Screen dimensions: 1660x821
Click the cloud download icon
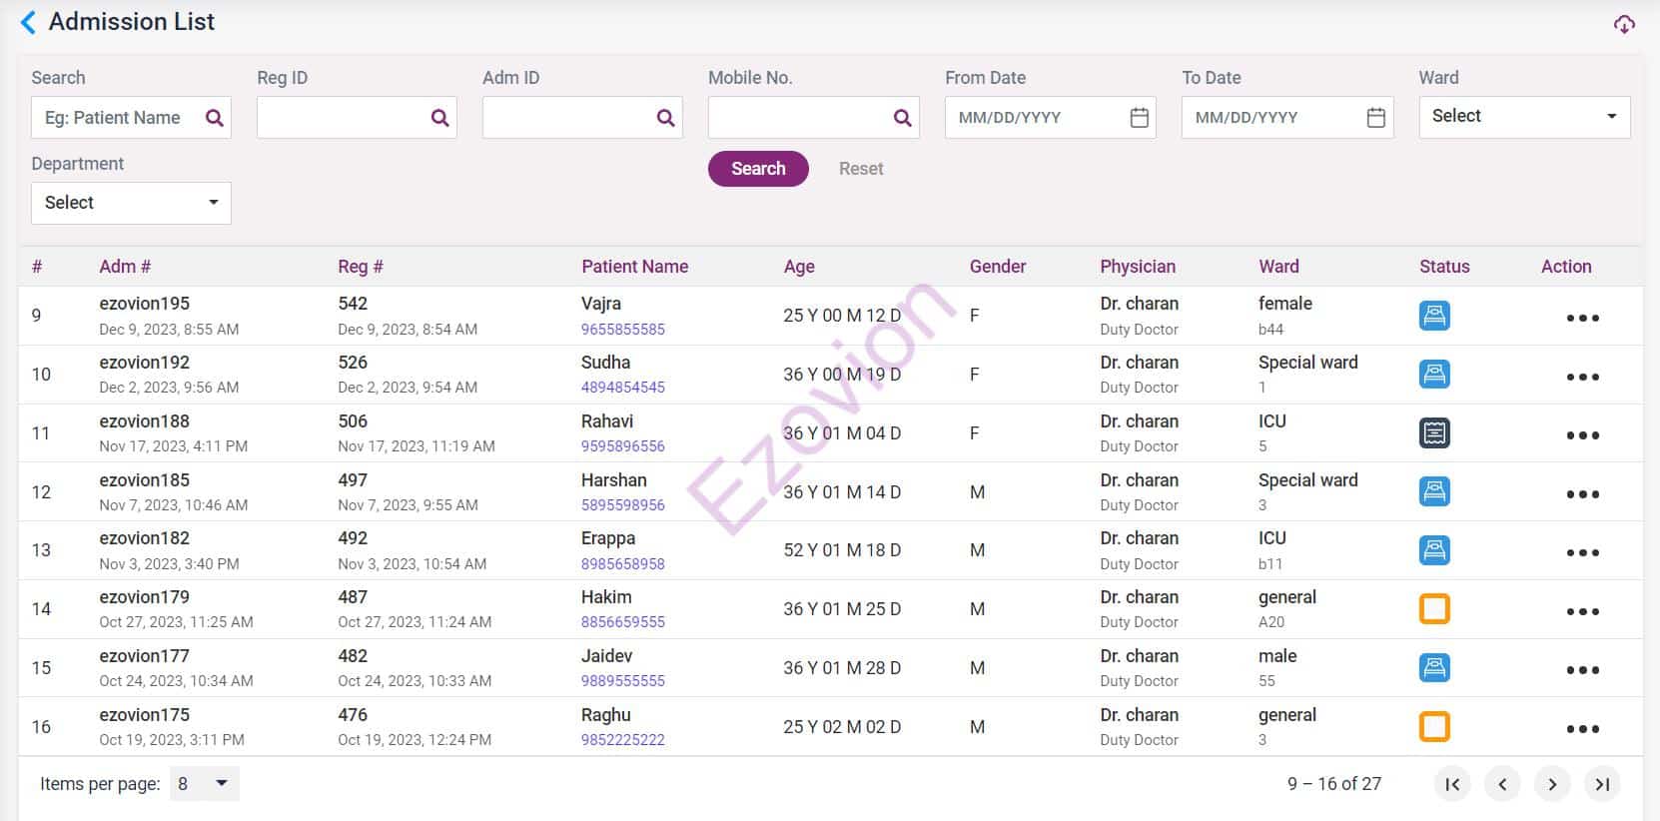click(1624, 24)
